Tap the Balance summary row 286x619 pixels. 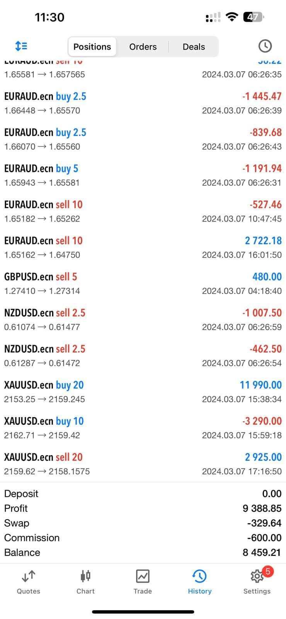(x=143, y=552)
